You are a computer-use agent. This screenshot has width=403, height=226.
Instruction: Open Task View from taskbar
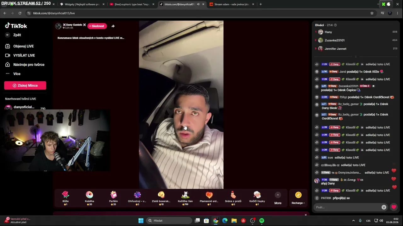click(x=197, y=221)
